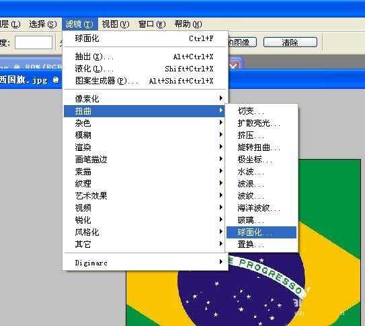
Task: Select 玻璃... distort filter
Action: (x=261, y=220)
